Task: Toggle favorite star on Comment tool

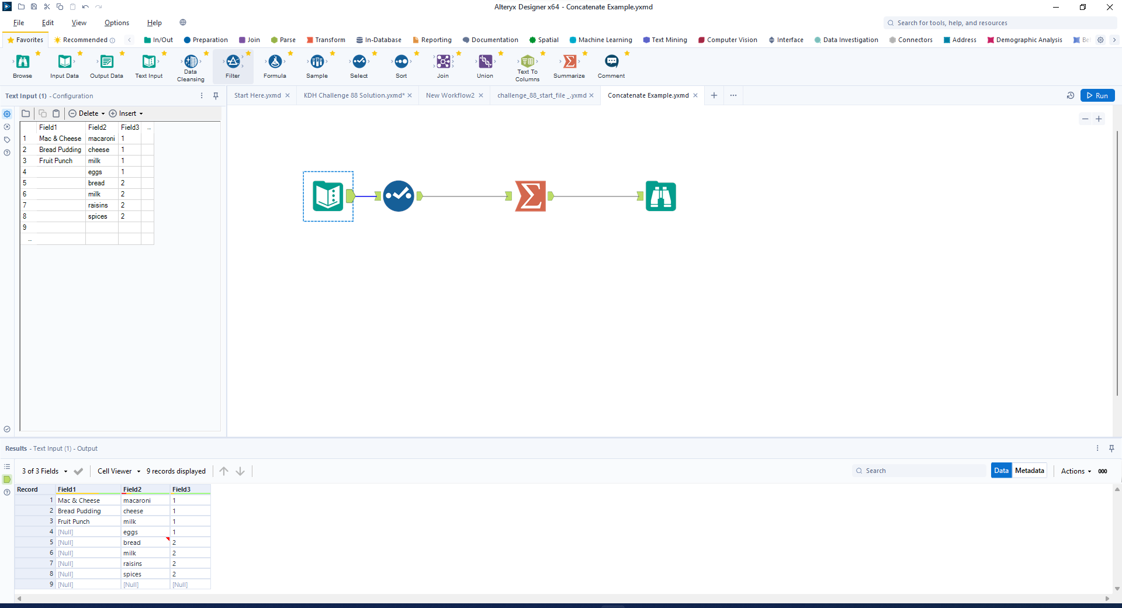Action: [x=627, y=53]
